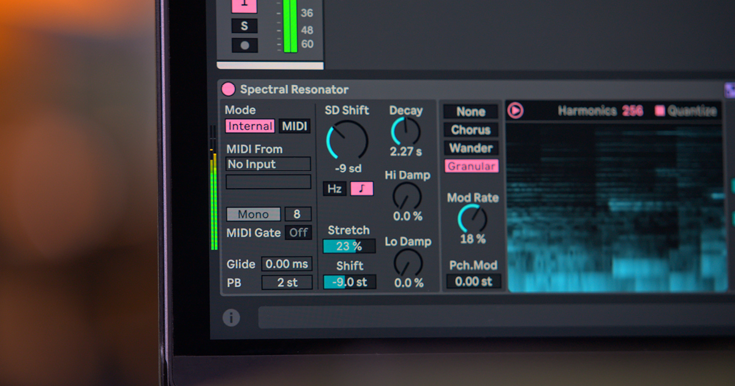Image resolution: width=735 pixels, height=386 pixels.
Task: Select Hz frequency mode
Action: click(334, 189)
